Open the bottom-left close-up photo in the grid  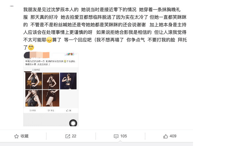[34, 98]
